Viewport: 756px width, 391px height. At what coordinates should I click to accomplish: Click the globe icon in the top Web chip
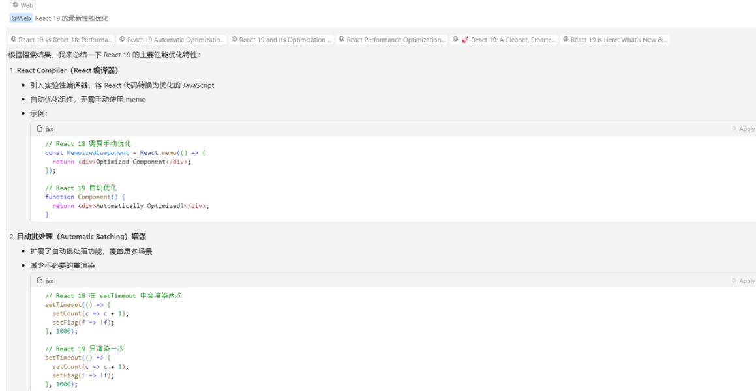click(x=16, y=5)
